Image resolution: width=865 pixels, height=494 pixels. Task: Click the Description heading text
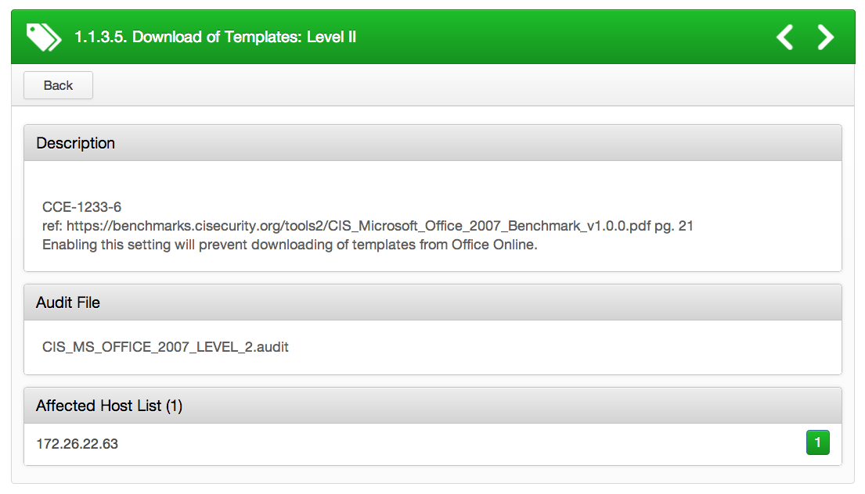(x=76, y=143)
